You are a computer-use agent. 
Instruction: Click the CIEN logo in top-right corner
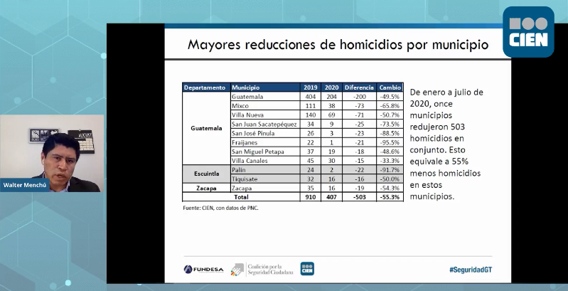(x=528, y=32)
